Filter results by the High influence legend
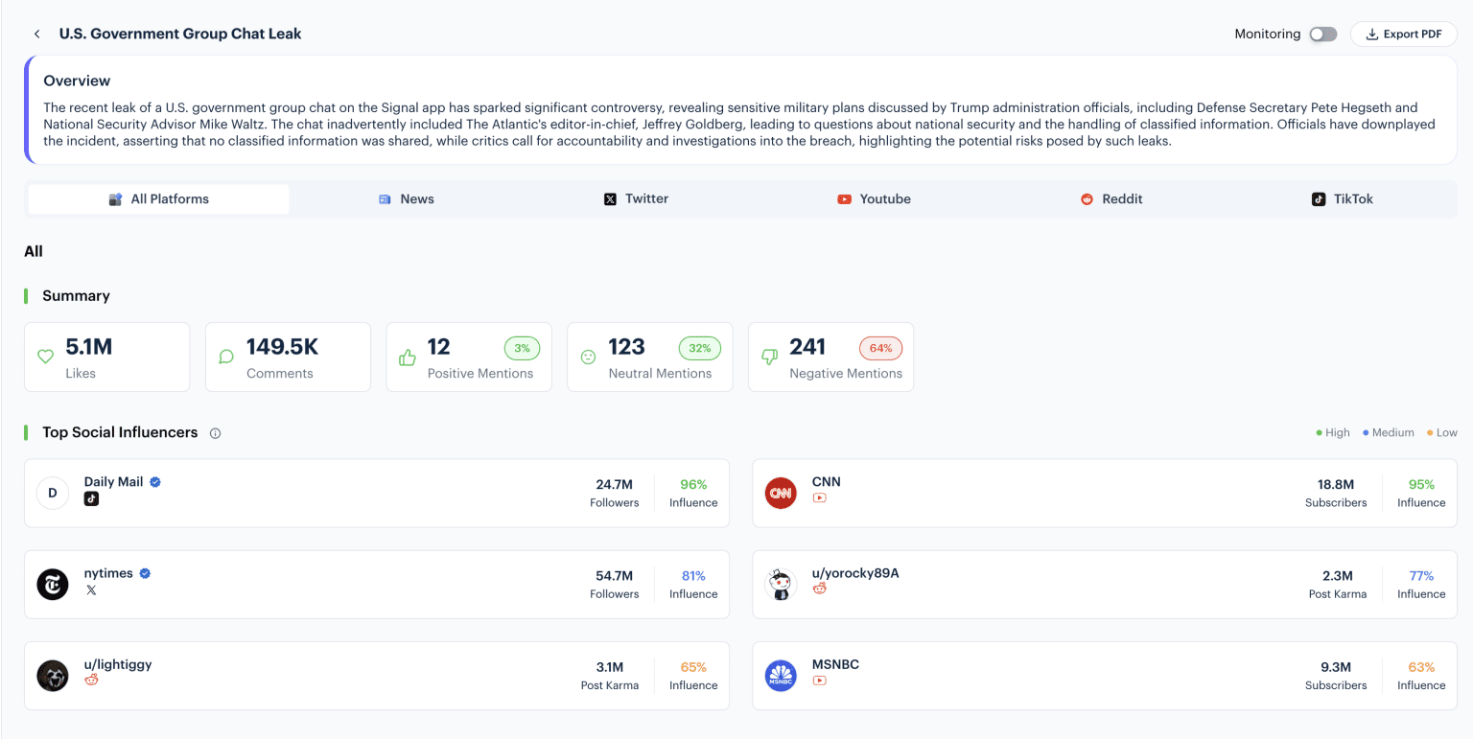Viewport: 1473px width, 739px height. coord(1332,432)
